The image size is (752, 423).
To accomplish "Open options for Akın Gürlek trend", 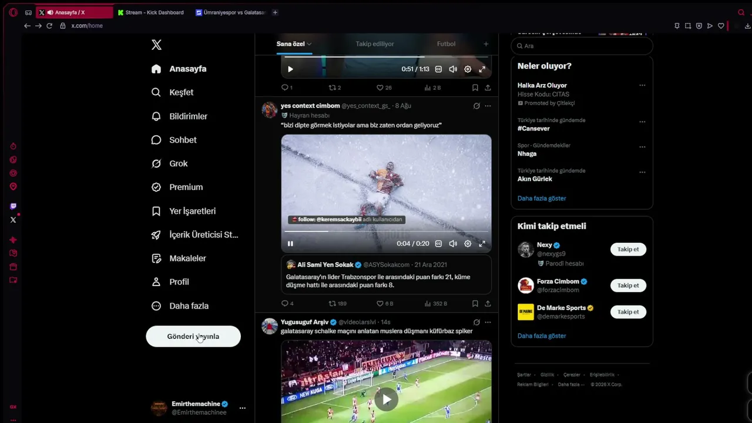I will click(x=642, y=172).
